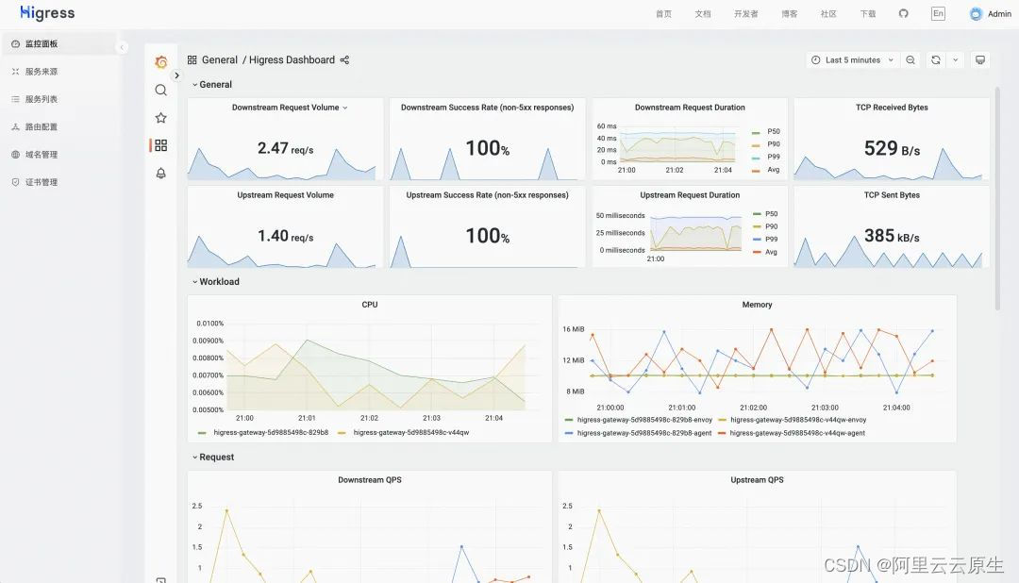Image resolution: width=1019 pixels, height=583 pixels.
Task: Open refresh interval dropdown arrow
Action: tap(955, 59)
